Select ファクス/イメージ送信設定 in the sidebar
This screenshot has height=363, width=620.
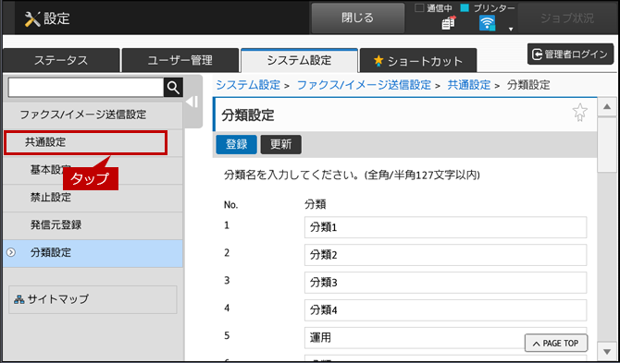tap(93, 115)
